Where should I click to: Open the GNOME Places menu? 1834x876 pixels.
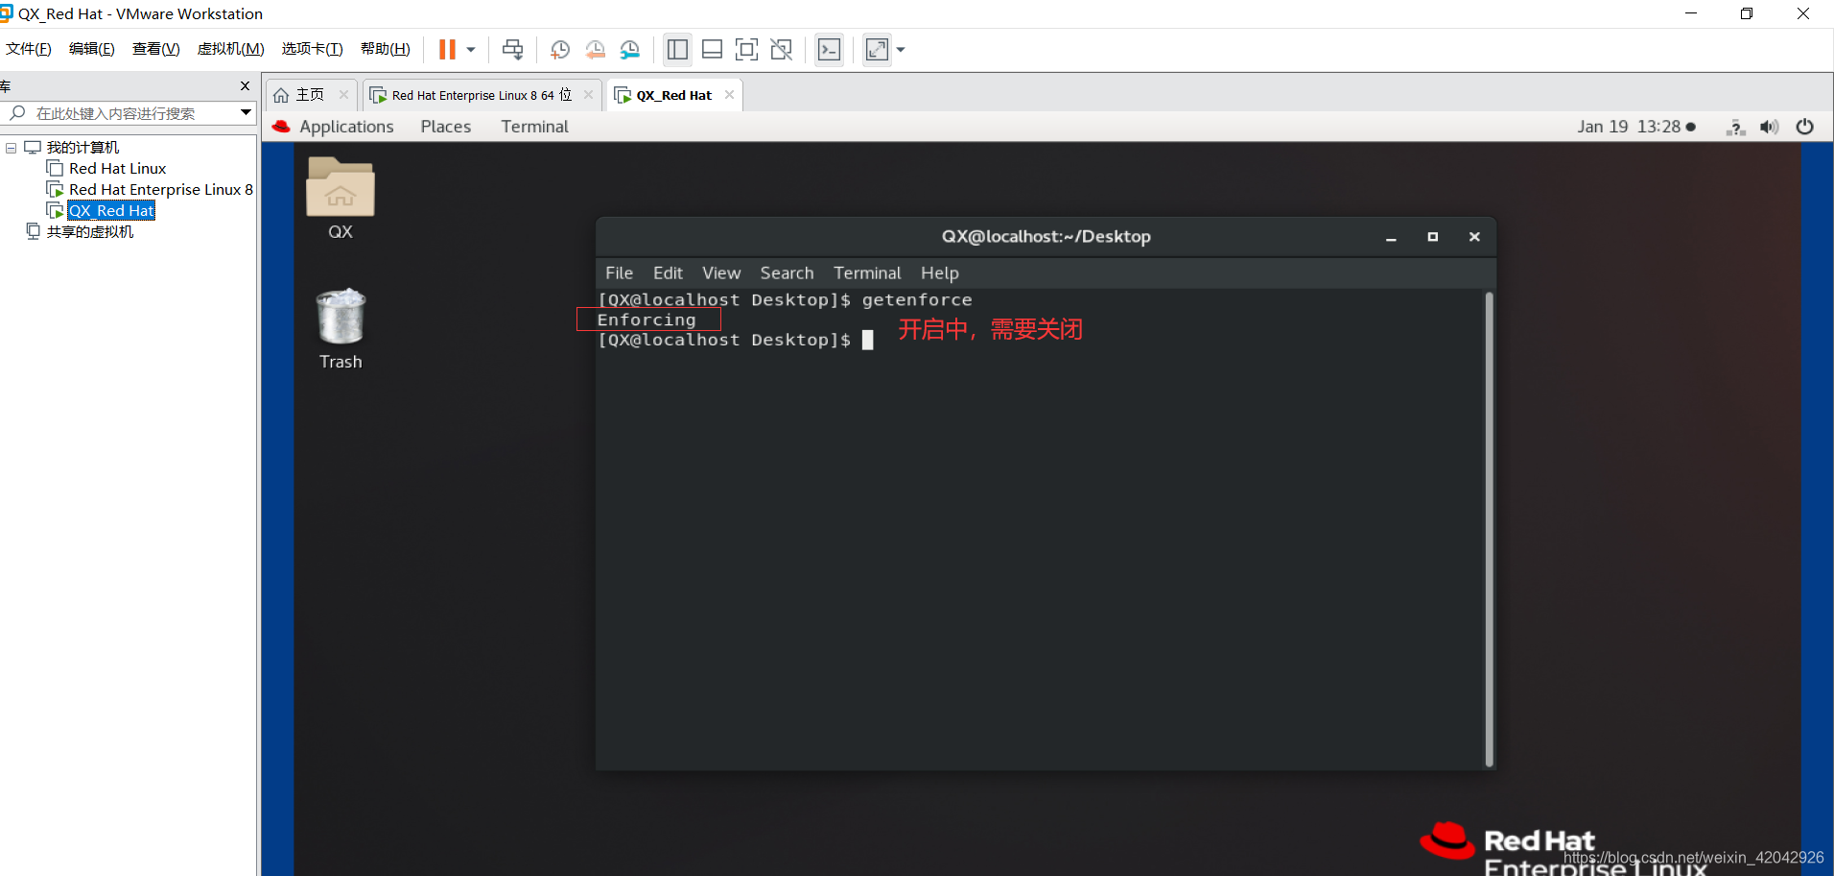[x=446, y=127]
